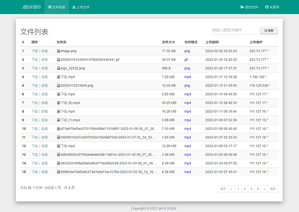Click 下载 in row 10
The image size is (299, 212).
coord(35,129)
